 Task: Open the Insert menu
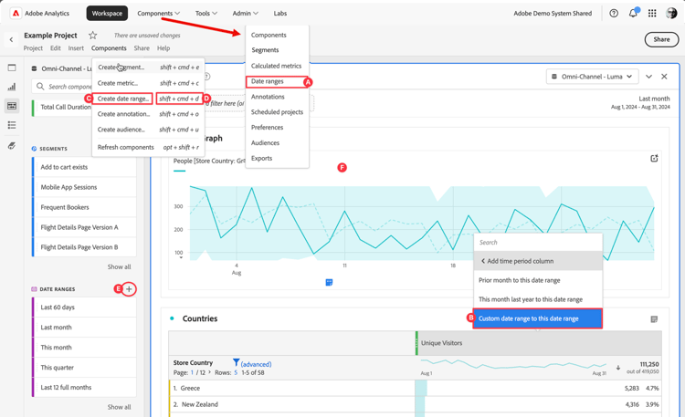(76, 48)
